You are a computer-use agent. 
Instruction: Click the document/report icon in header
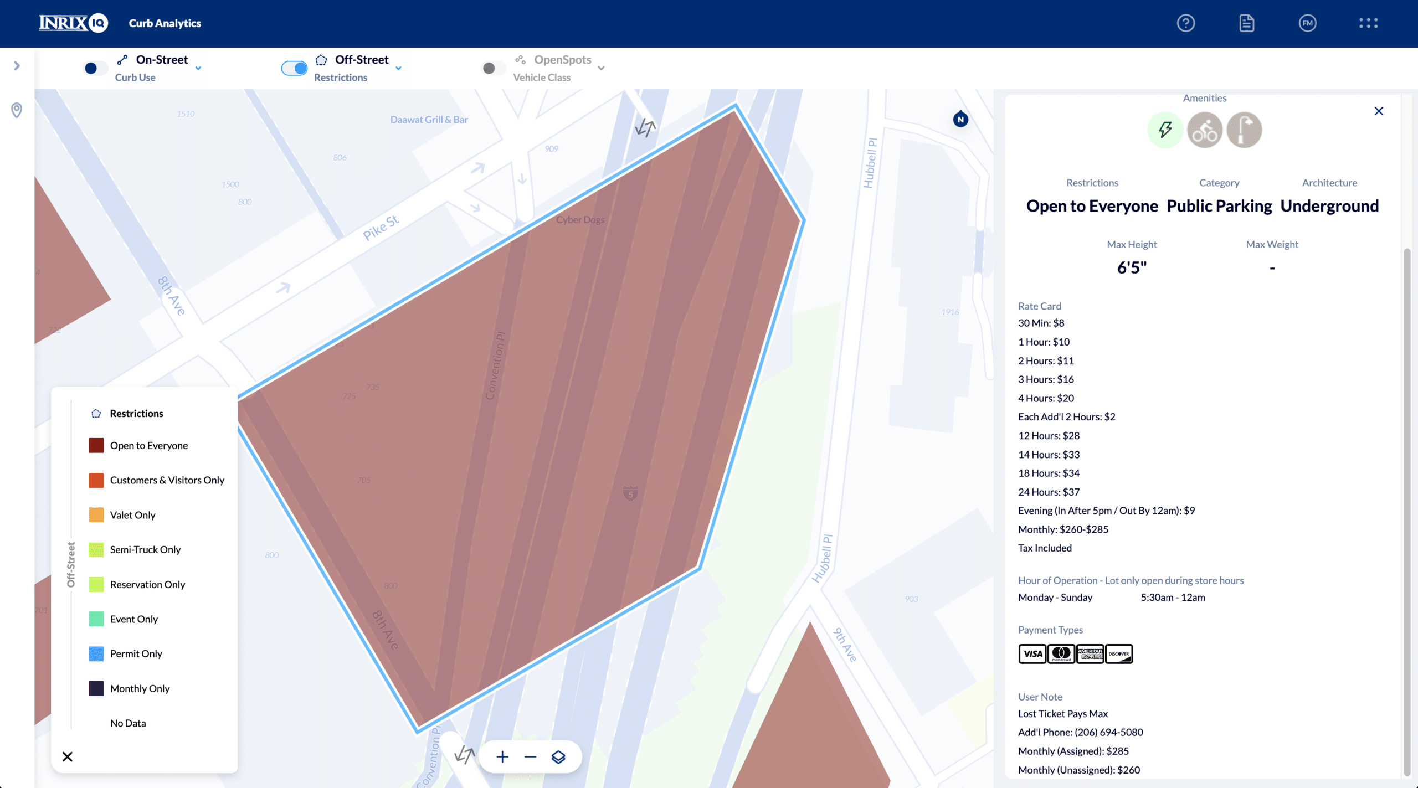tap(1247, 23)
